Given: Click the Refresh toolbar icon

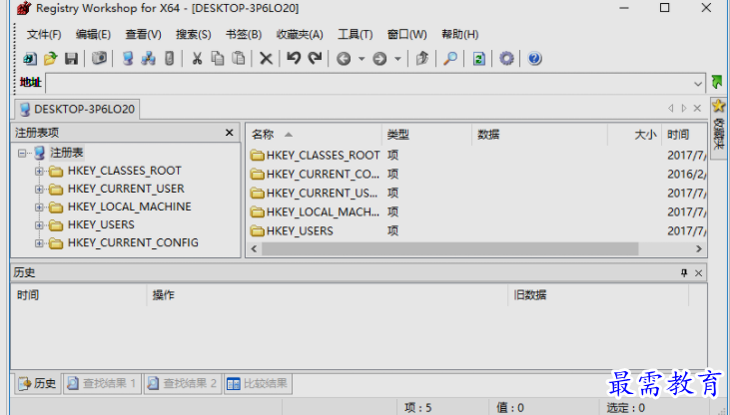Looking at the screenshot, I should click(x=478, y=59).
